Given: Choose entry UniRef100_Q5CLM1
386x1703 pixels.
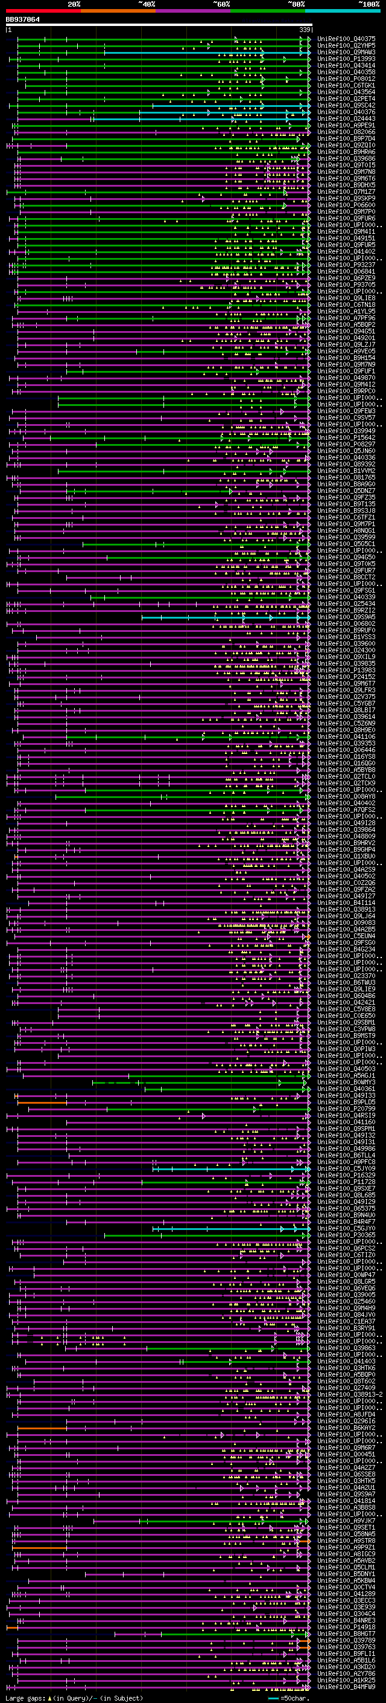Looking at the screenshot, I should pos(346,1568).
